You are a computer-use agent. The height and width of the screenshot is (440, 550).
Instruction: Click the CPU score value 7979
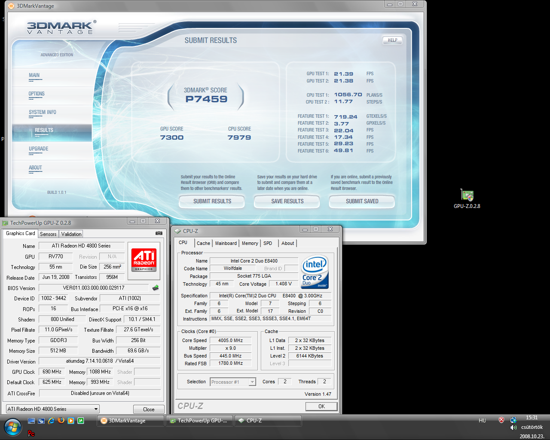[x=239, y=137]
